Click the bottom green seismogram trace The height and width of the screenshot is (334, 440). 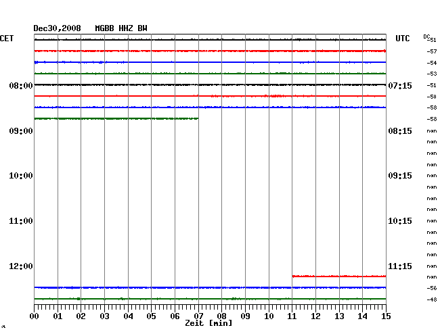210,299
